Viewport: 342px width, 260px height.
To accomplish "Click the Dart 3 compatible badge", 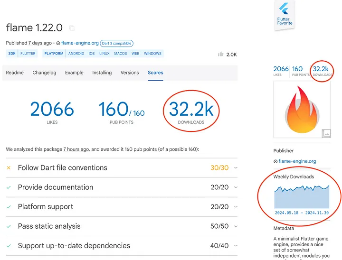I will pos(116,43).
